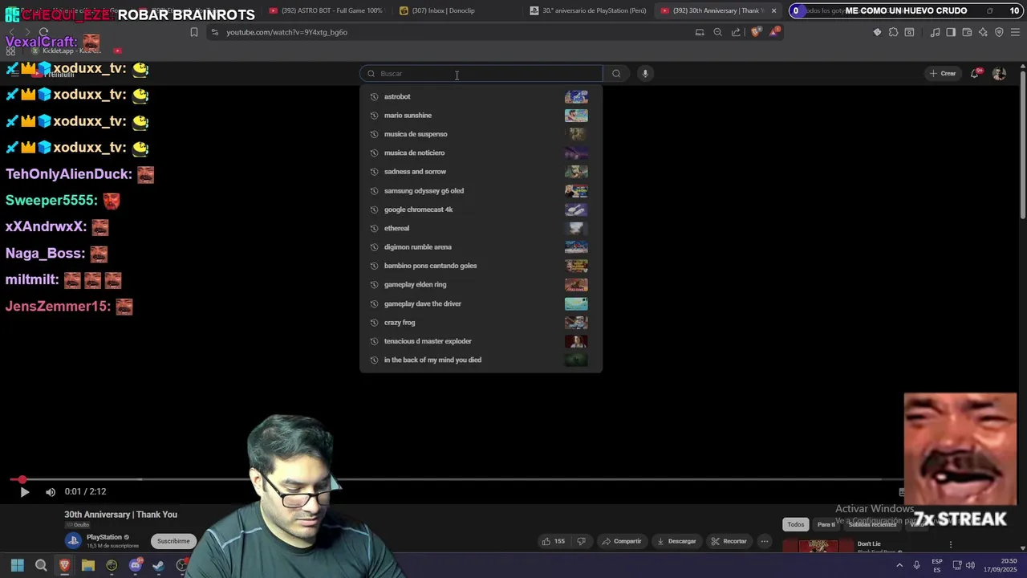This screenshot has width=1027, height=578.
Task: Click the browser share page icon
Action: (x=736, y=32)
